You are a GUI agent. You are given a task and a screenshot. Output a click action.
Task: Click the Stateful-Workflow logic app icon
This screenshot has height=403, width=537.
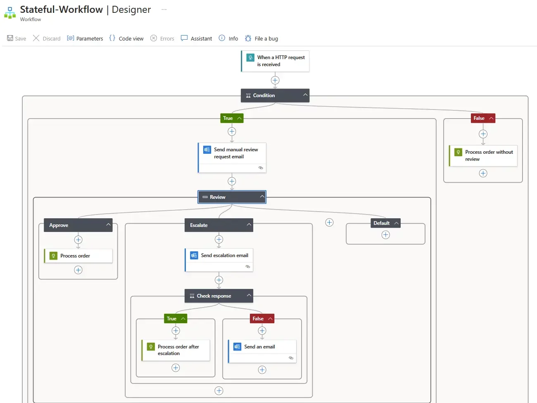[10, 13]
